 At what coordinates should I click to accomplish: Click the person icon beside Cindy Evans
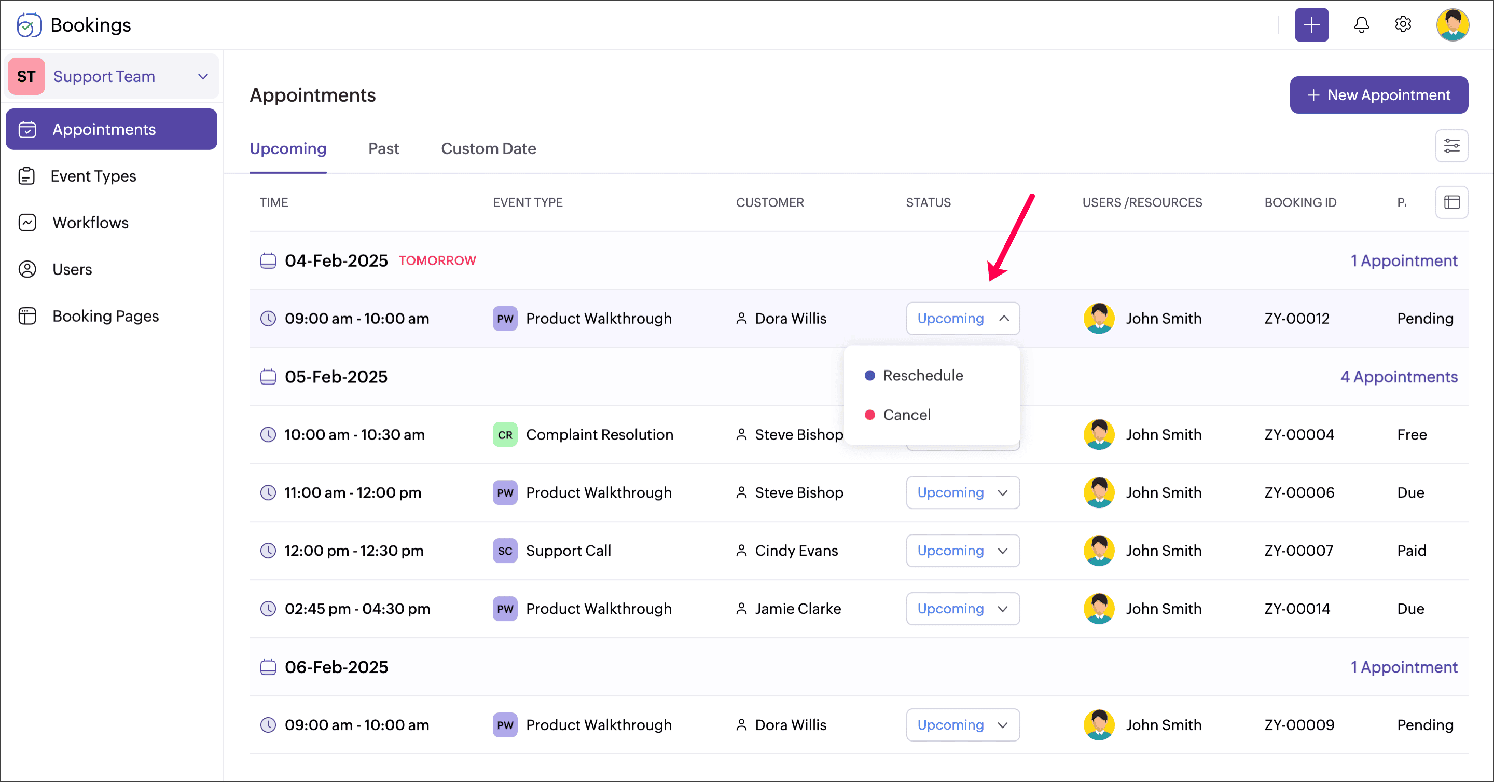(741, 551)
